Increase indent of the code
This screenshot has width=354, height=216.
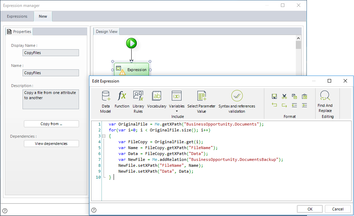(304, 105)
